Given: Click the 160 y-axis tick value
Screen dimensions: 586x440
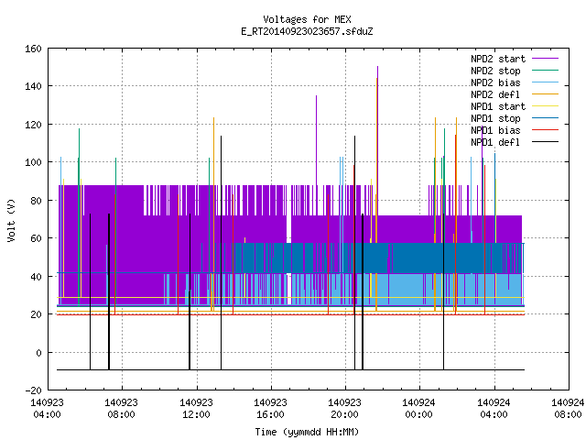Looking at the screenshot, I should [33, 49].
